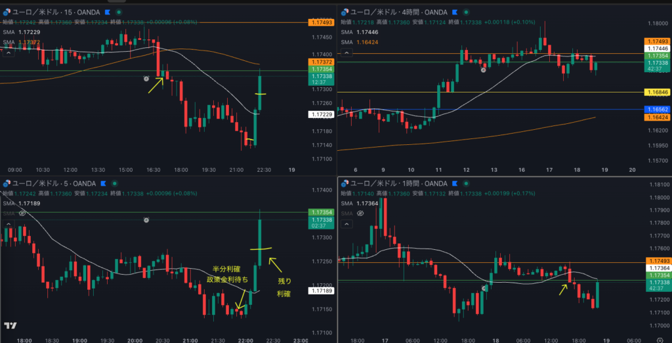Collapse indicator legend on the 1-hour chart

coord(346,224)
